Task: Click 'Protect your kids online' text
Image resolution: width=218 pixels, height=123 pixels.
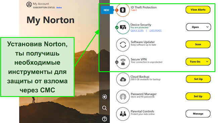Action: click(x=143, y=114)
